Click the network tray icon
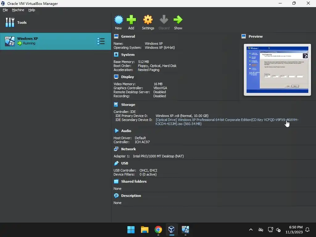Screen dimensions: 316x237 coord(270,230)
